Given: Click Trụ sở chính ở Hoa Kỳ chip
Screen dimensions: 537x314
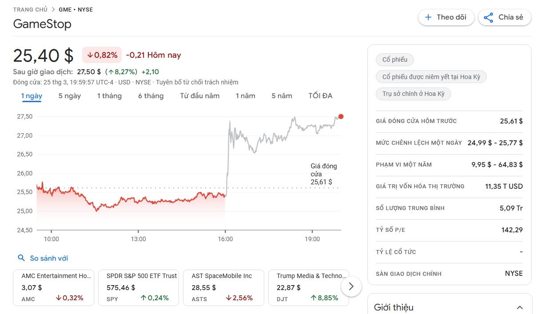Looking at the screenshot, I should tap(414, 94).
